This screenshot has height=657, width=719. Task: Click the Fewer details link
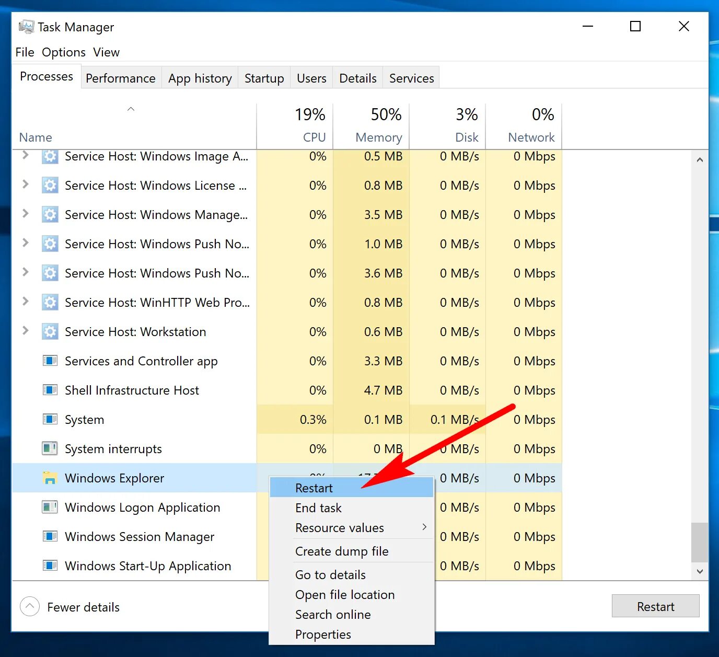[x=84, y=607]
